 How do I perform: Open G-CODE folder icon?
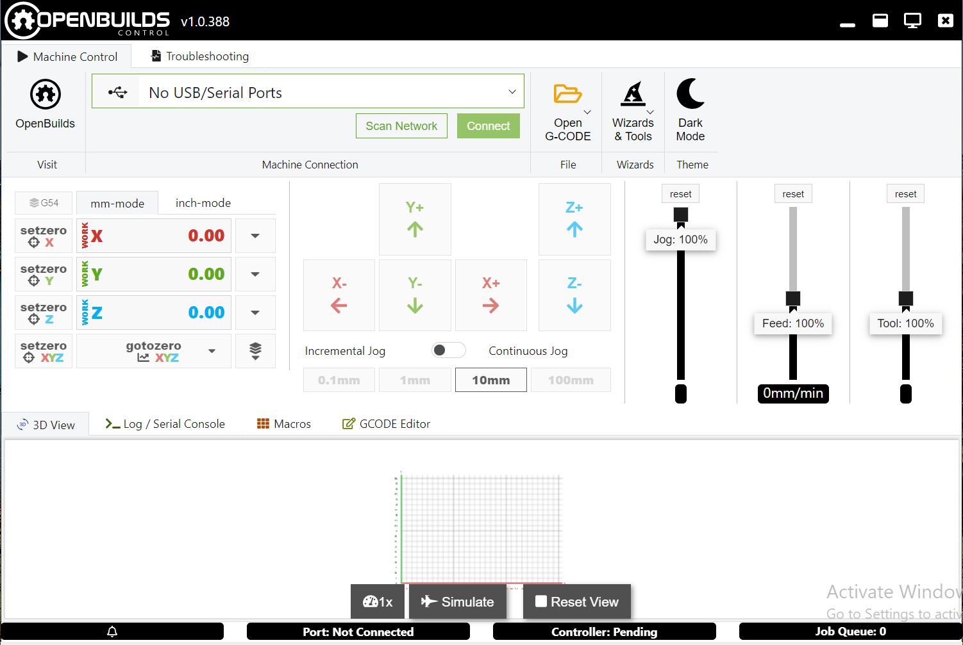[x=567, y=94]
